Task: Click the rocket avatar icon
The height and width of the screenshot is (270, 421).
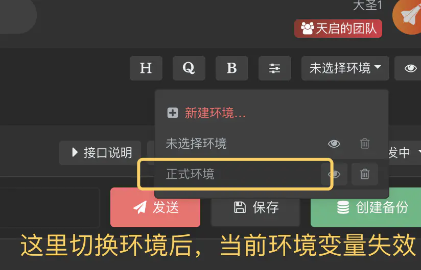Action: click(408, 15)
